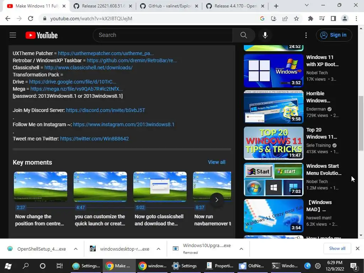Click the Sign in button
This screenshot has width=364, height=273.
point(334,35)
